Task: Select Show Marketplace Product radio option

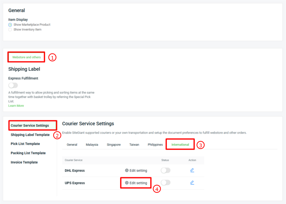Action: pos(10,25)
